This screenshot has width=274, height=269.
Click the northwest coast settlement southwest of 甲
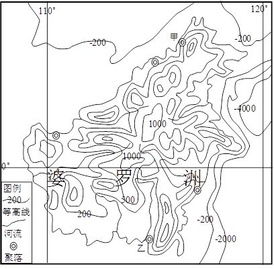[155, 62]
